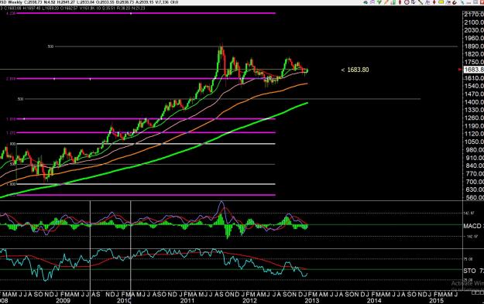Click the STO indicator label
This screenshot has height=304, width=484.
(x=470, y=271)
